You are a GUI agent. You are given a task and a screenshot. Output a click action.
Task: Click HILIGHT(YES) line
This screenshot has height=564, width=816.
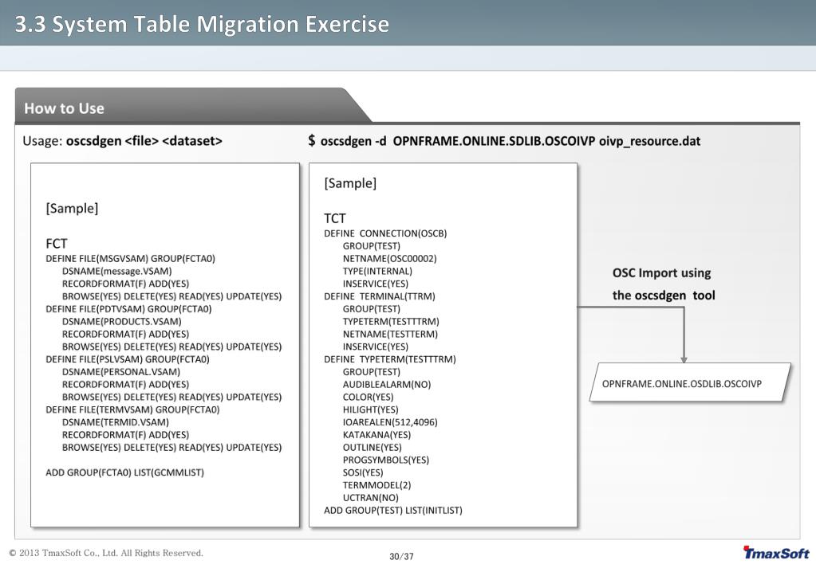tap(371, 409)
